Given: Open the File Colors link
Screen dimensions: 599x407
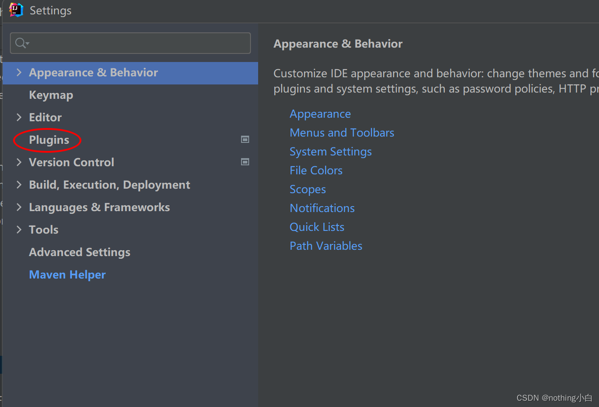Looking at the screenshot, I should (x=316, y=171).
